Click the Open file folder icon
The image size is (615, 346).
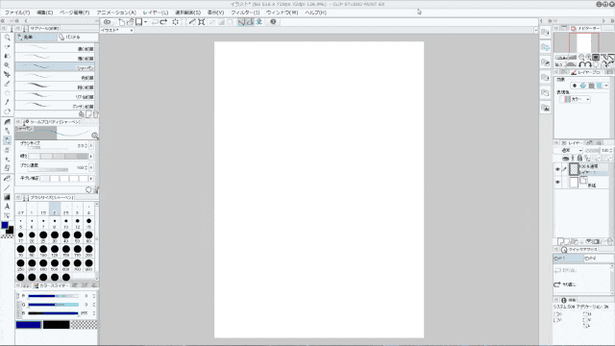coord(131,22)
